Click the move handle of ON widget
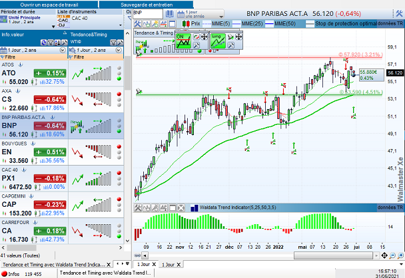 [204, 37]
